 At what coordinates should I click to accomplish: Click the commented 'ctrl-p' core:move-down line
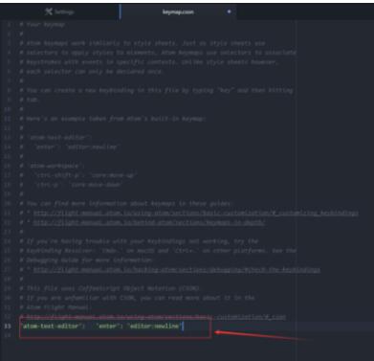(71, 185)
